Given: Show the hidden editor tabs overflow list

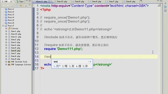Looking at the screenshot, I should [141, 1].
